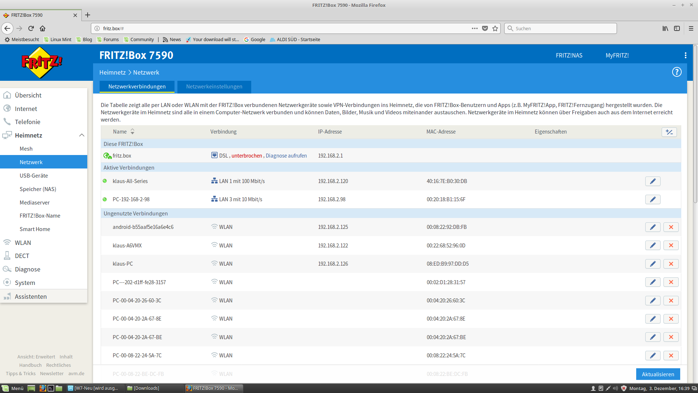Screen dimensions: 698x393
Task: Open FRITZ!NAS link in header
Action: point(569,55)
